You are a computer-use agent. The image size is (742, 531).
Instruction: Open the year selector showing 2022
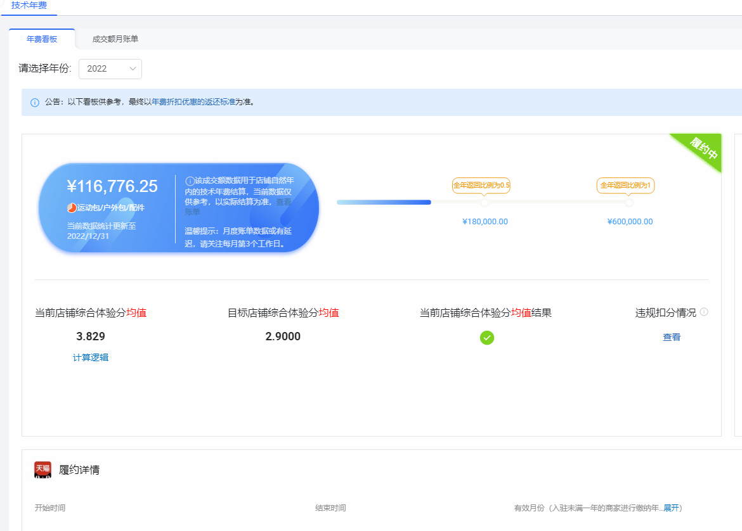pos(110,68)
